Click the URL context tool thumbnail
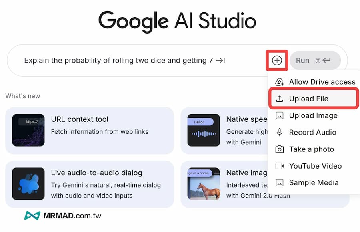Screen dimensions: 360x232 (28, 130)
